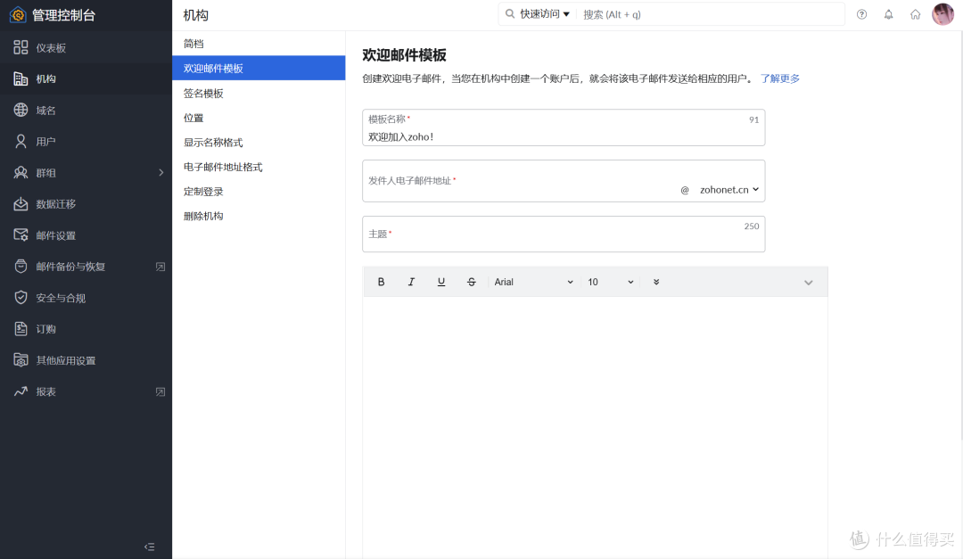The height and width of the screenshot is (559, 963).
Task: Expand the 群组 submenu chevron
Action: pyautogui.click(x=160, y=173)
